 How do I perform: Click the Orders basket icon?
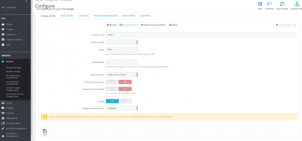[x=3, y=24]
